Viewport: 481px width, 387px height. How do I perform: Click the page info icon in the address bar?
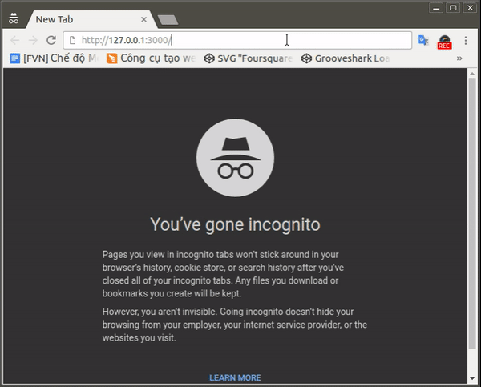coord(72,40)
